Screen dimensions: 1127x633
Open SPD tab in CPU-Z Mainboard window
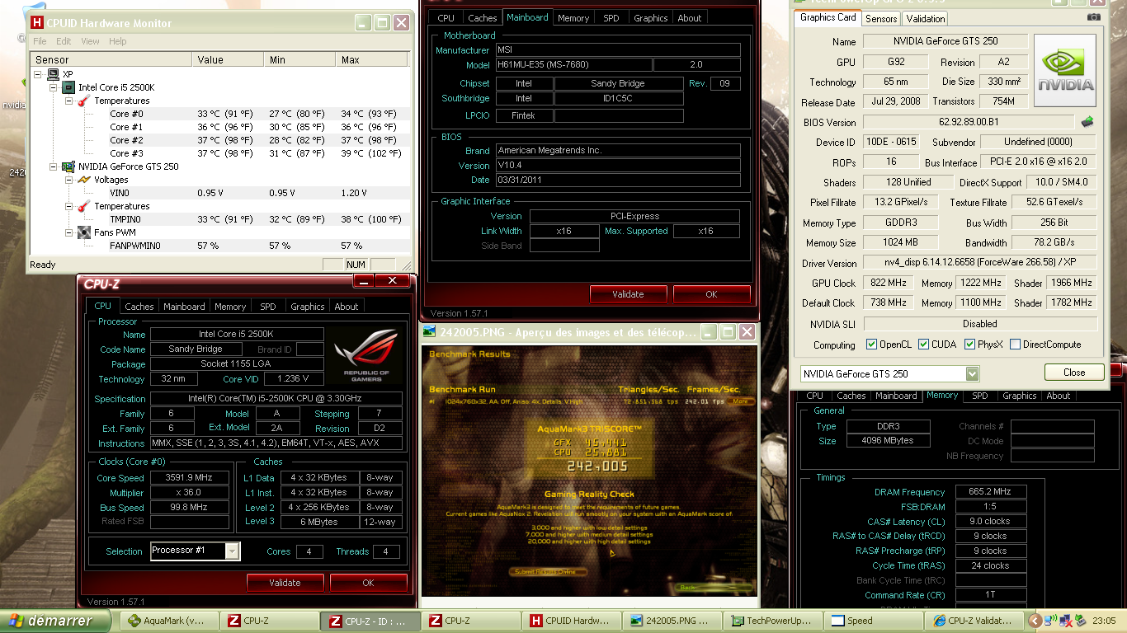(x=611, y=18)
